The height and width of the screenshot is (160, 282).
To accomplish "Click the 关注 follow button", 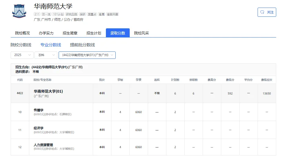I will pyautogui.click(x=267, y=12).
